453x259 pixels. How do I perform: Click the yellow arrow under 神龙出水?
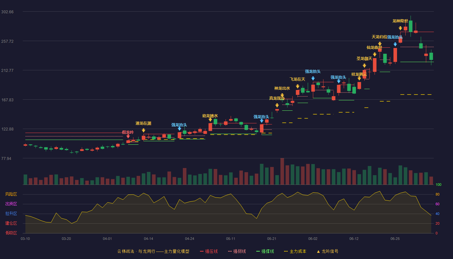coord(282,96)
